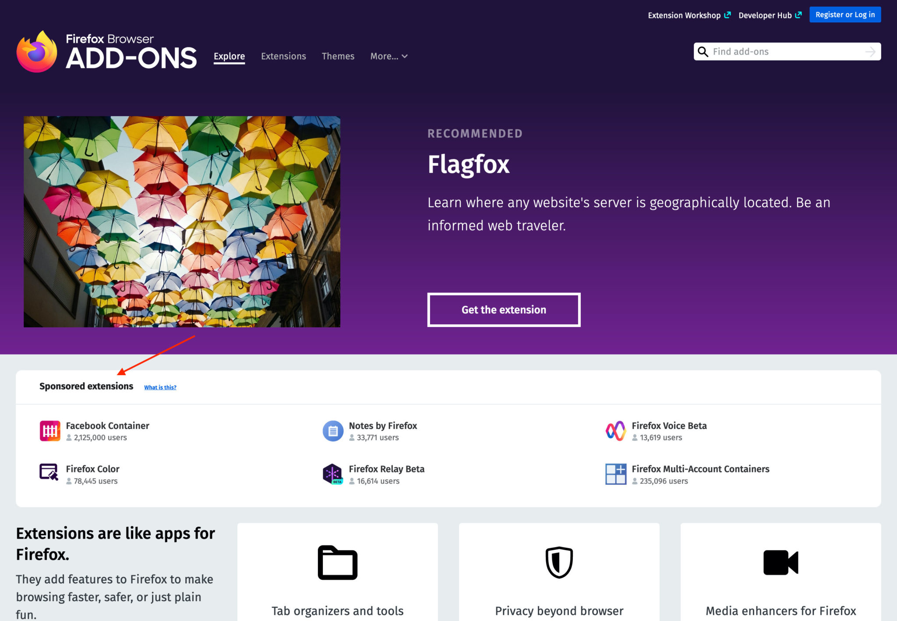The height and width of the screenshot is (621, 897).
Task: Select the Extensions navigation tab
Action: click(x=283, y=57)
